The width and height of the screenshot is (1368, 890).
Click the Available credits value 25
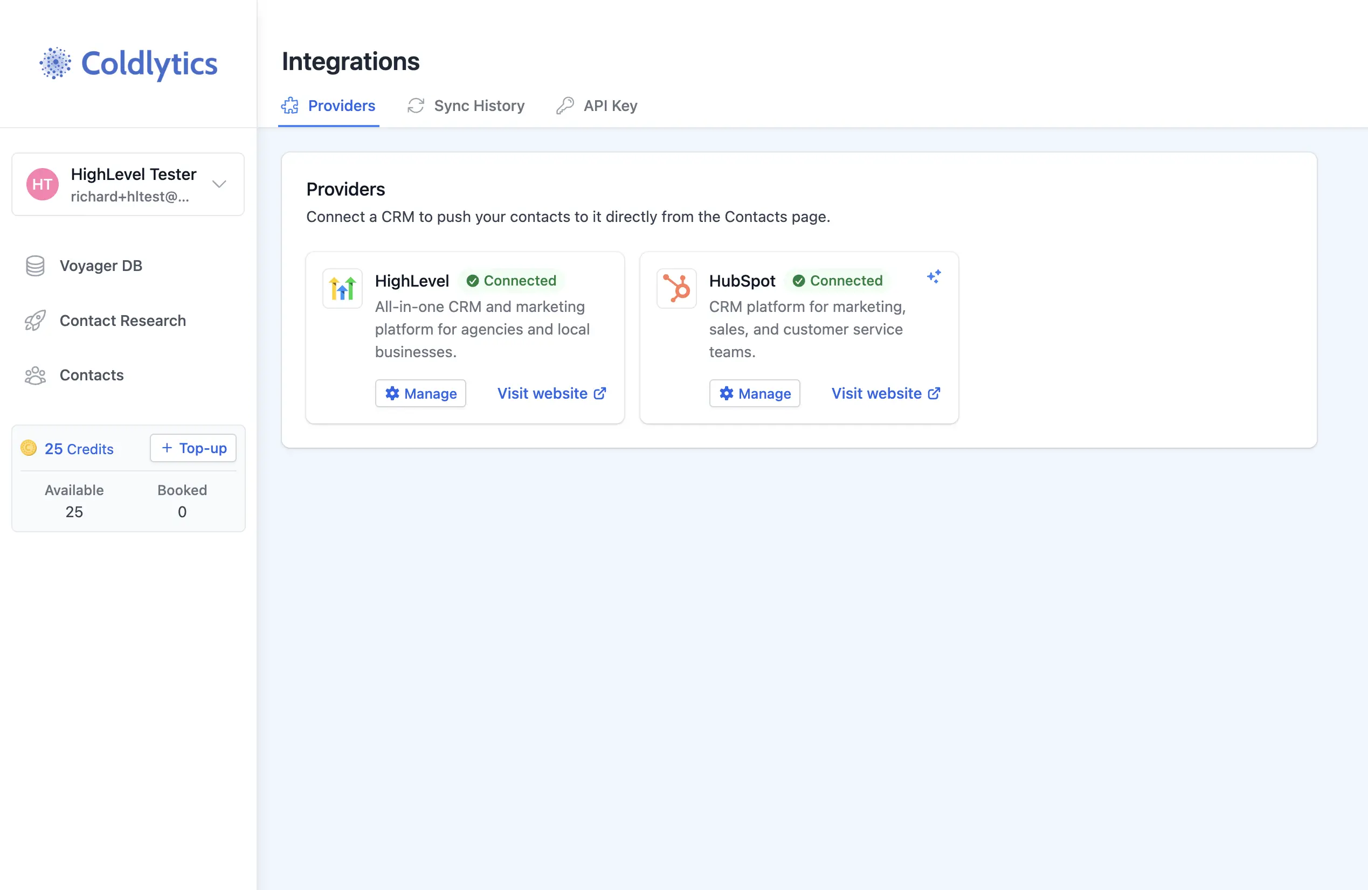[x=74, y=512]
